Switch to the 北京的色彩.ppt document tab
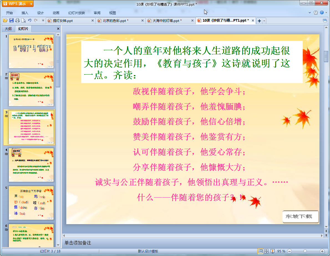This screenshot has width=330, height=256. [115, 21]
